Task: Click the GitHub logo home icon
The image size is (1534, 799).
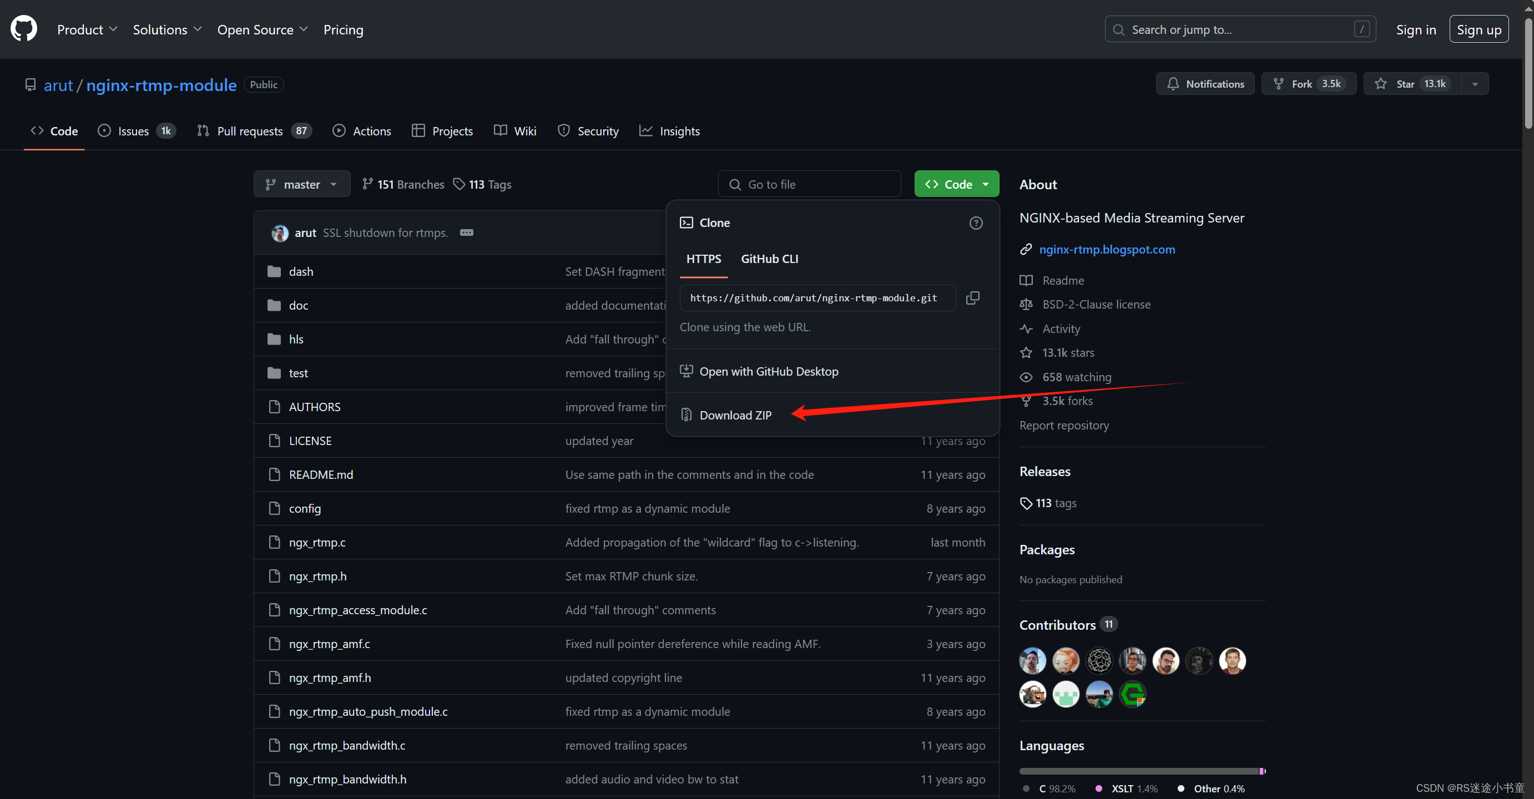Action: pyautogui.click(x=26, y=28)
